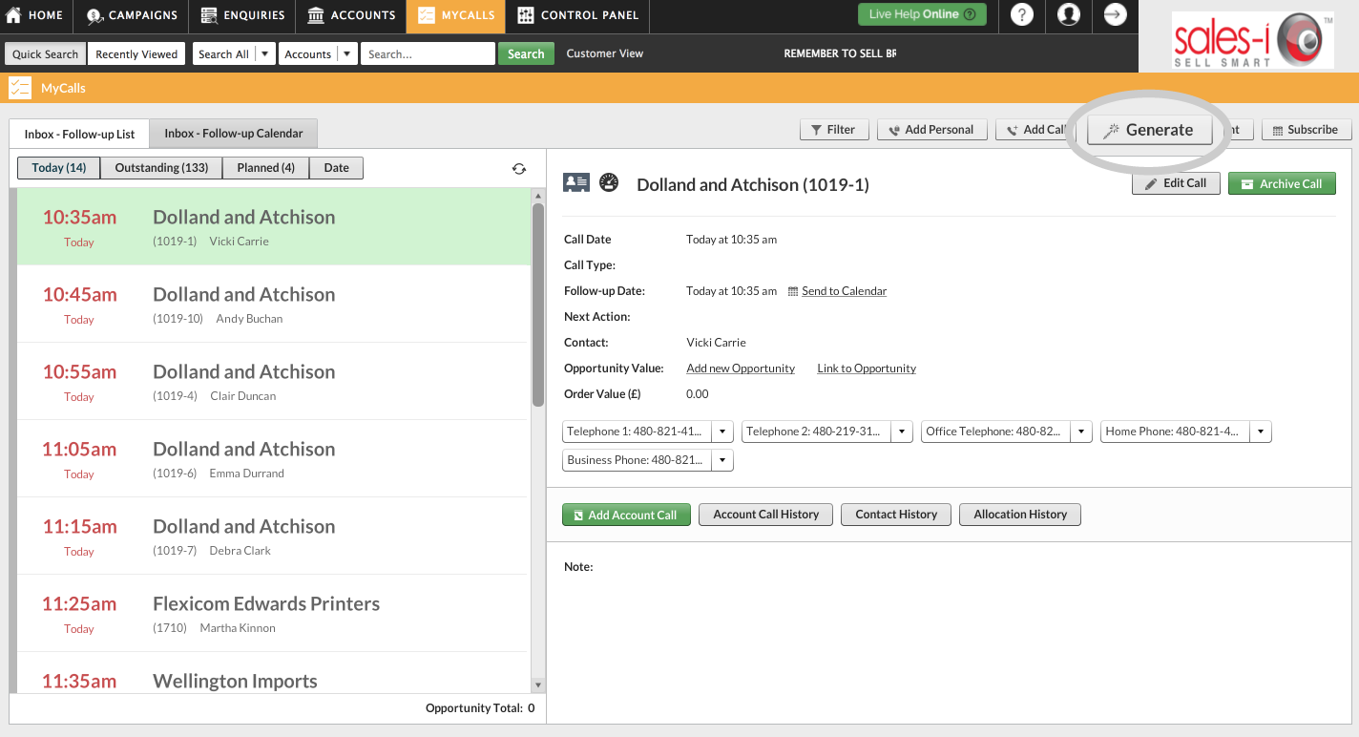Image resolution: width=1359 pixels, height=737 pixels.
Task: Click the Add Call button
Action: click(1035, 130)
